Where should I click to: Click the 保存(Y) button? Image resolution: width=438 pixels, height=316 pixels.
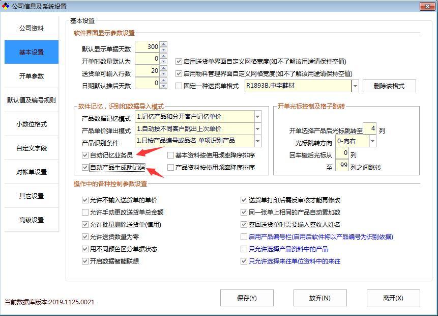[247, 298]
